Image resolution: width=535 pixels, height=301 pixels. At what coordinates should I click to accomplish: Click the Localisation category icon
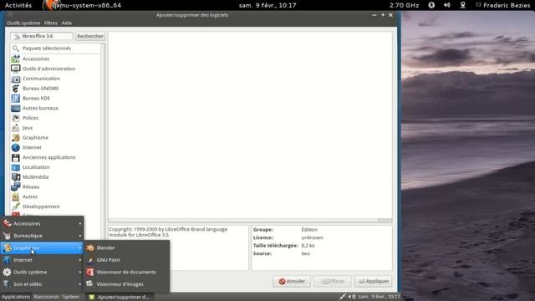(x=15, y=167)
